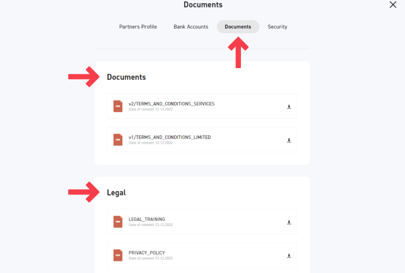Click the Legal section heading
The image size is (405, 273).
point(116,193)
